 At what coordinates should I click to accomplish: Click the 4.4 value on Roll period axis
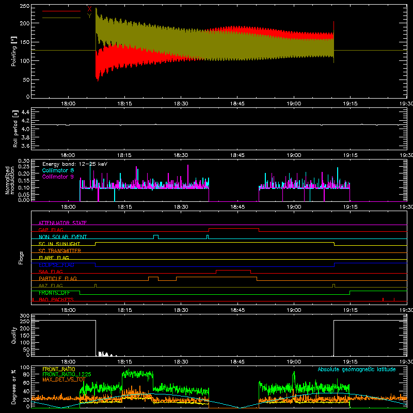25,112
